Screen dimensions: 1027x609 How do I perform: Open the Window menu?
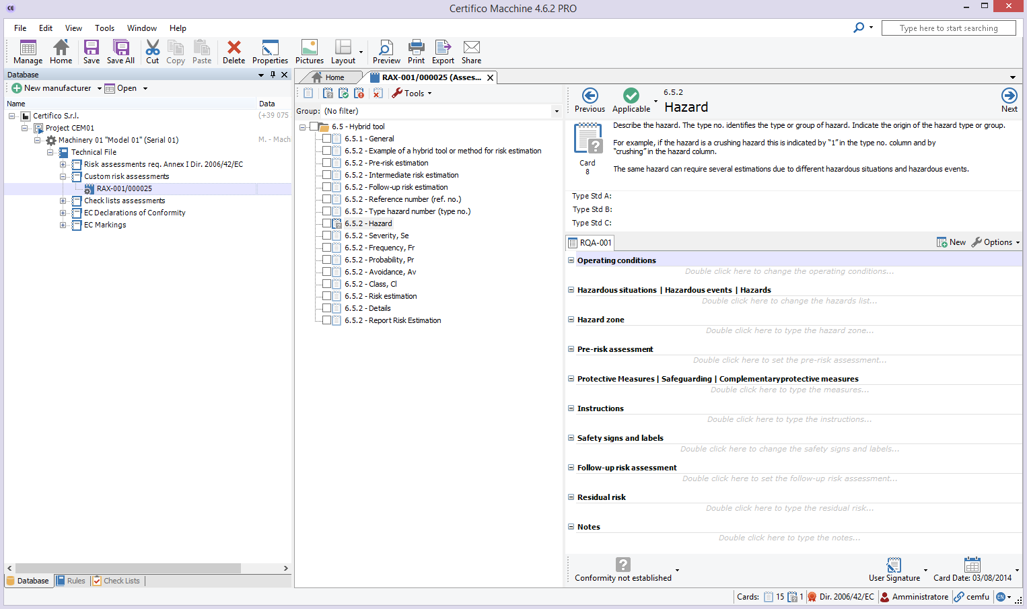[142, 28]
